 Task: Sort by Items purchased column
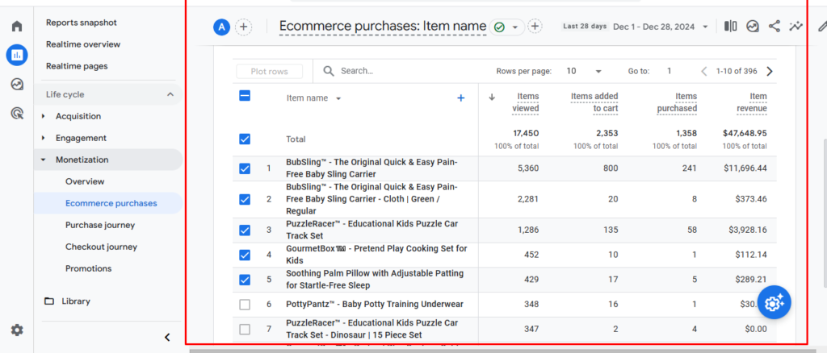[x=677, y=102]
